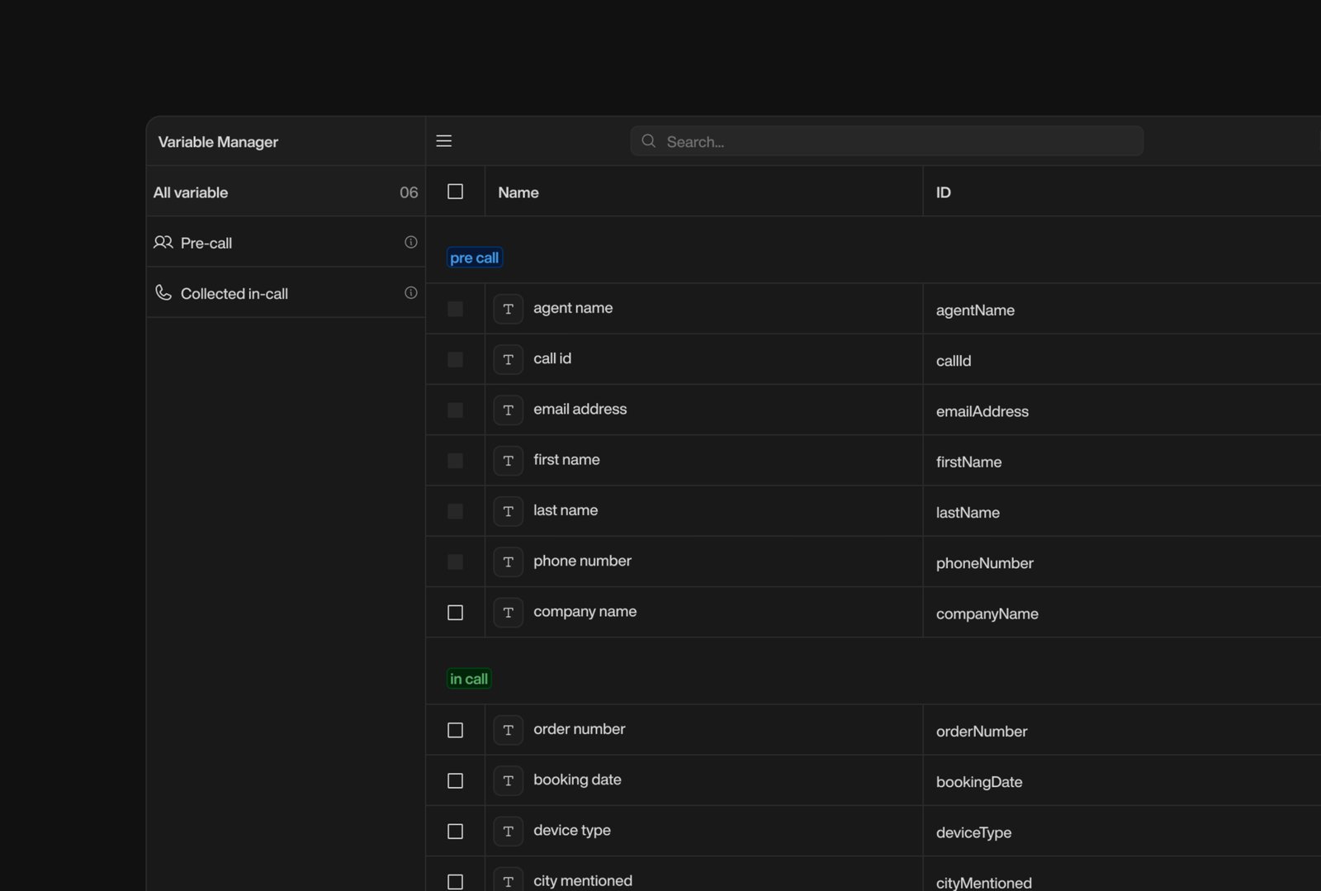1321x891 pixels.
Task: Select the first name variable
Action: click(566, 459)
